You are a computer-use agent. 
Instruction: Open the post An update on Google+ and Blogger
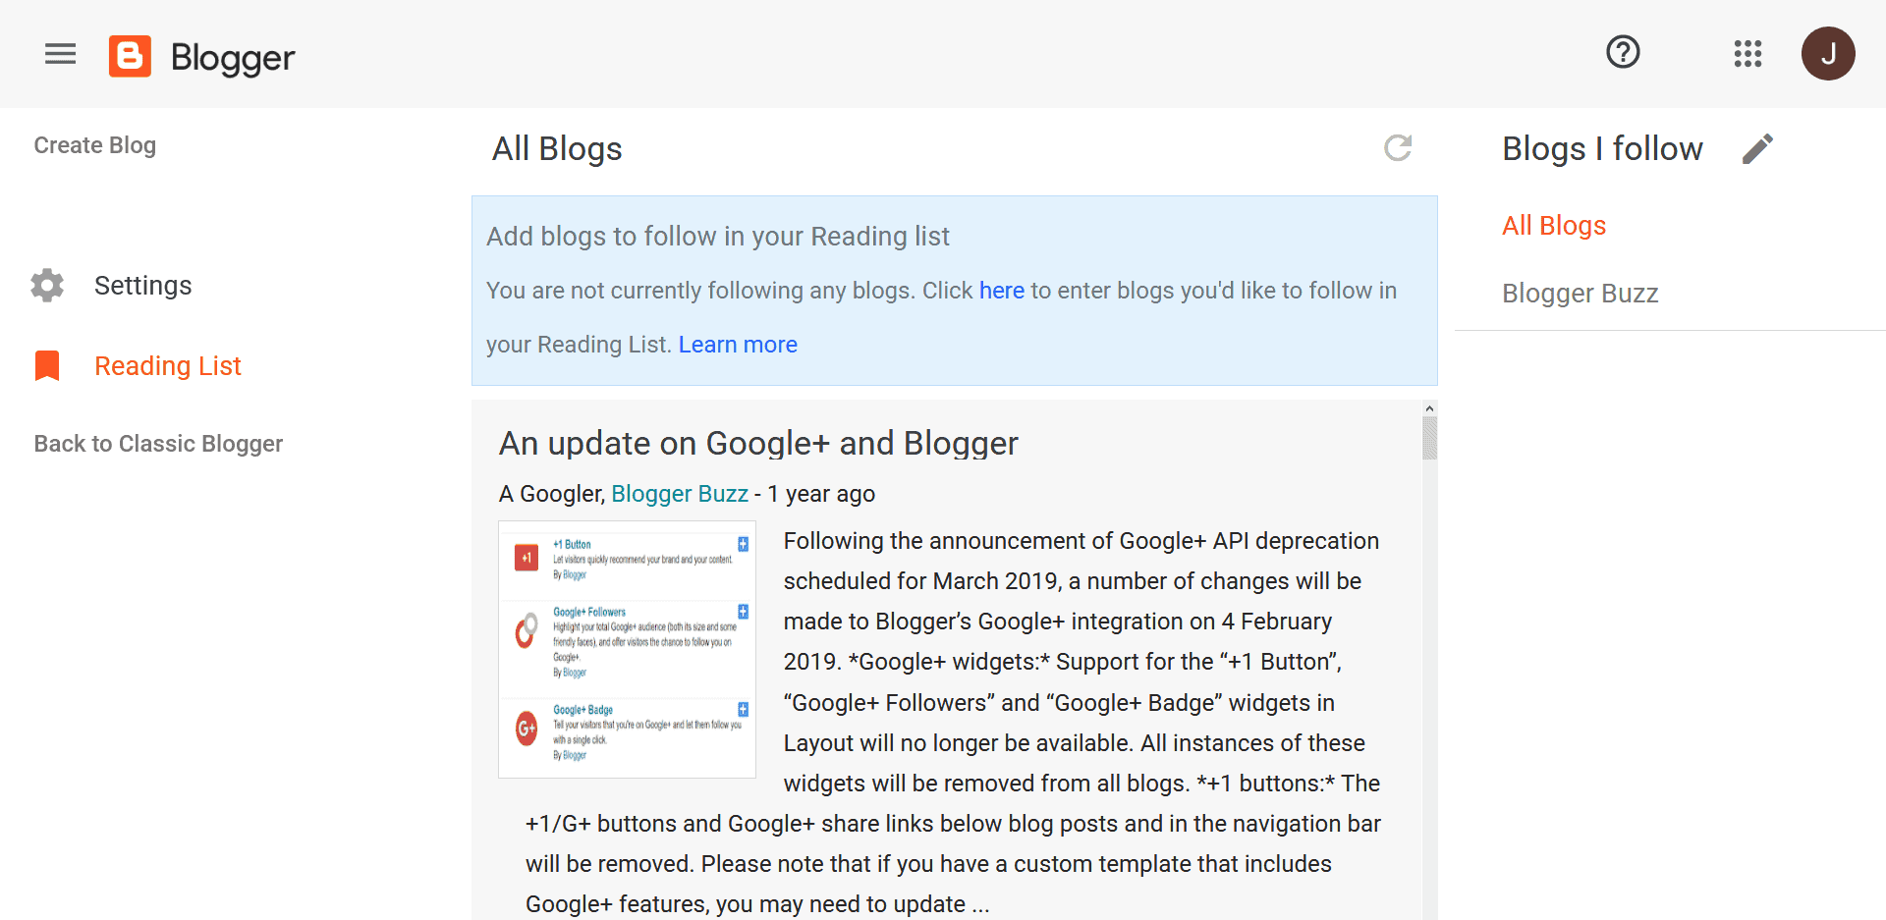pyautogui.click(x=757, y=443)
